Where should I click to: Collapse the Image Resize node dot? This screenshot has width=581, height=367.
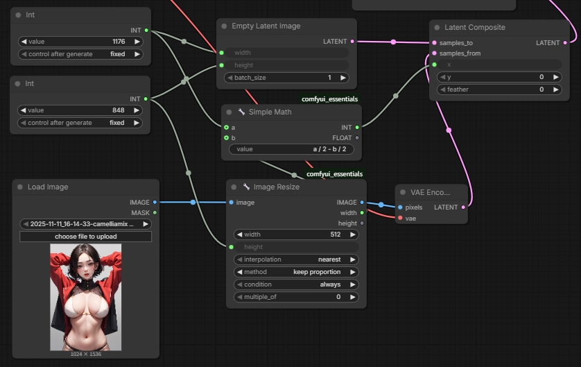pyautogui.click(x=234, y=187)
